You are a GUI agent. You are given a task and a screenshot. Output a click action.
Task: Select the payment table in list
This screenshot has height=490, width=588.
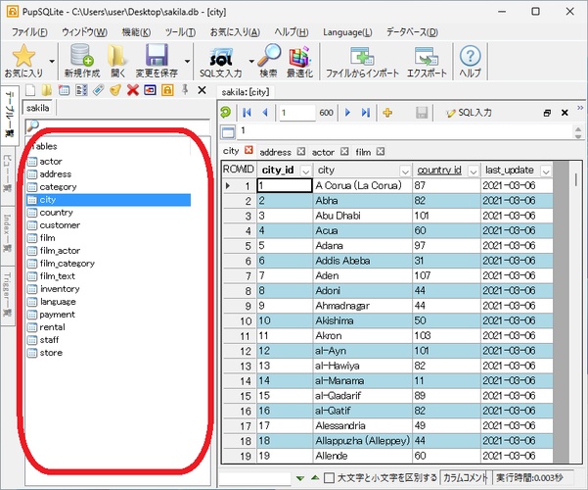57,315
